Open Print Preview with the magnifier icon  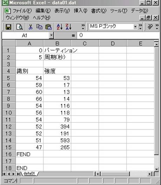pyautogui.click(x=20, y=27)
